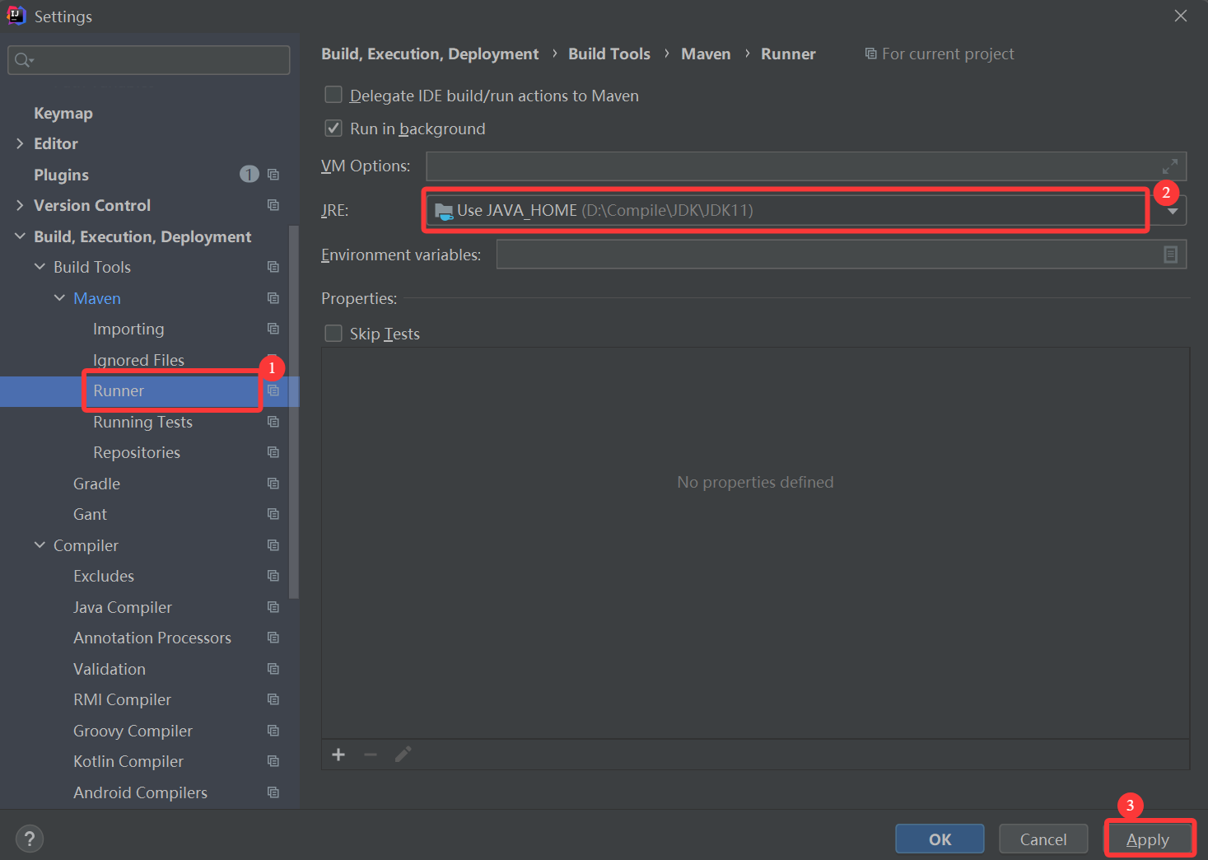Click the VM Options text field
This screenshot has width=1208, height=860.
click(806, 166)
